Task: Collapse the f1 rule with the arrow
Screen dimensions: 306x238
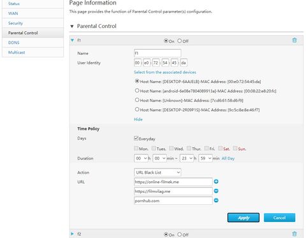Action: point(73,40)
